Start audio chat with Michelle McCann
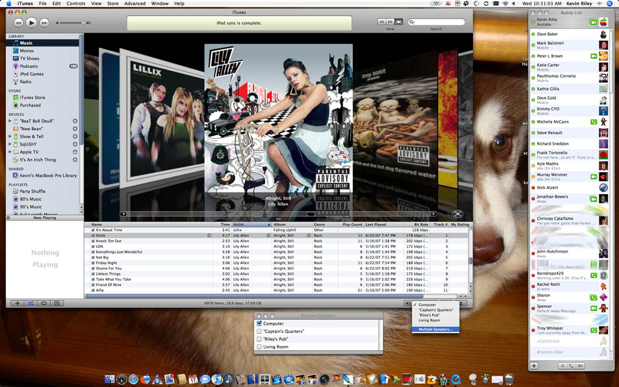This screenshot has height=387, width=619. click(x=594, y=122)
